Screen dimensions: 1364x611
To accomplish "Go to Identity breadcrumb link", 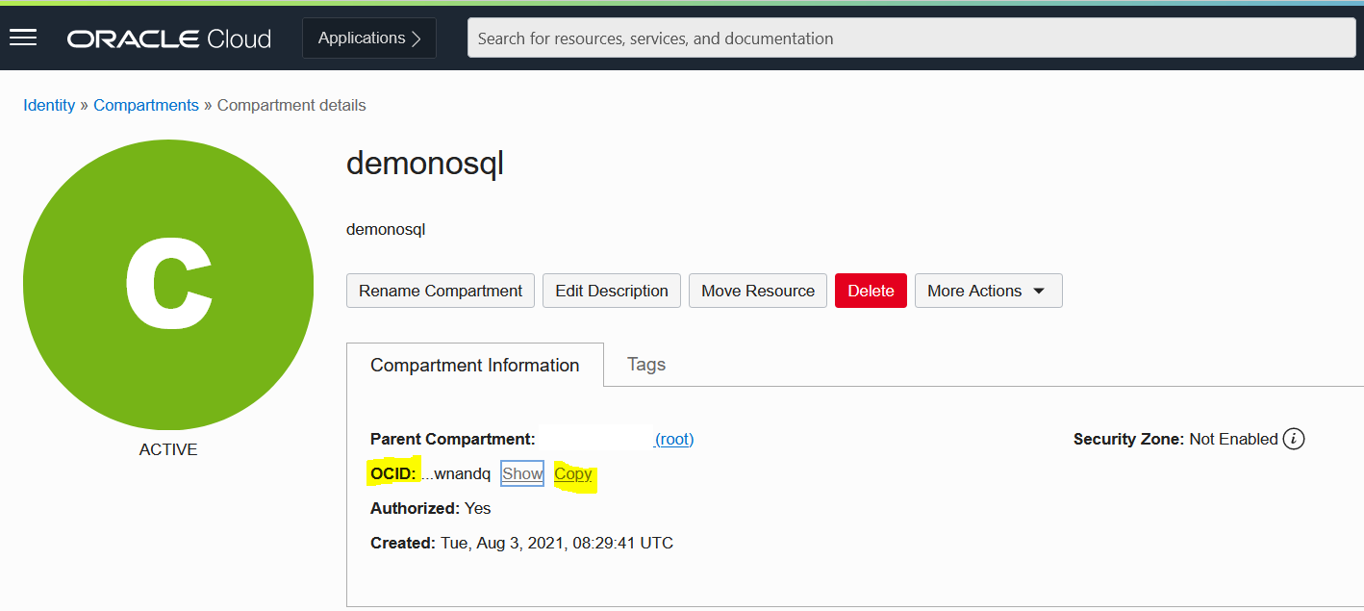I will (49, 105).
